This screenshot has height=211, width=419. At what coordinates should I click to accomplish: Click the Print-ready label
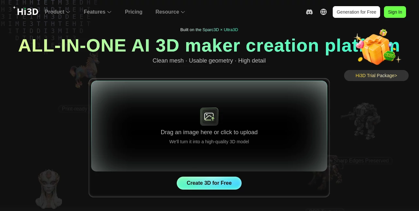pos(75,109)
